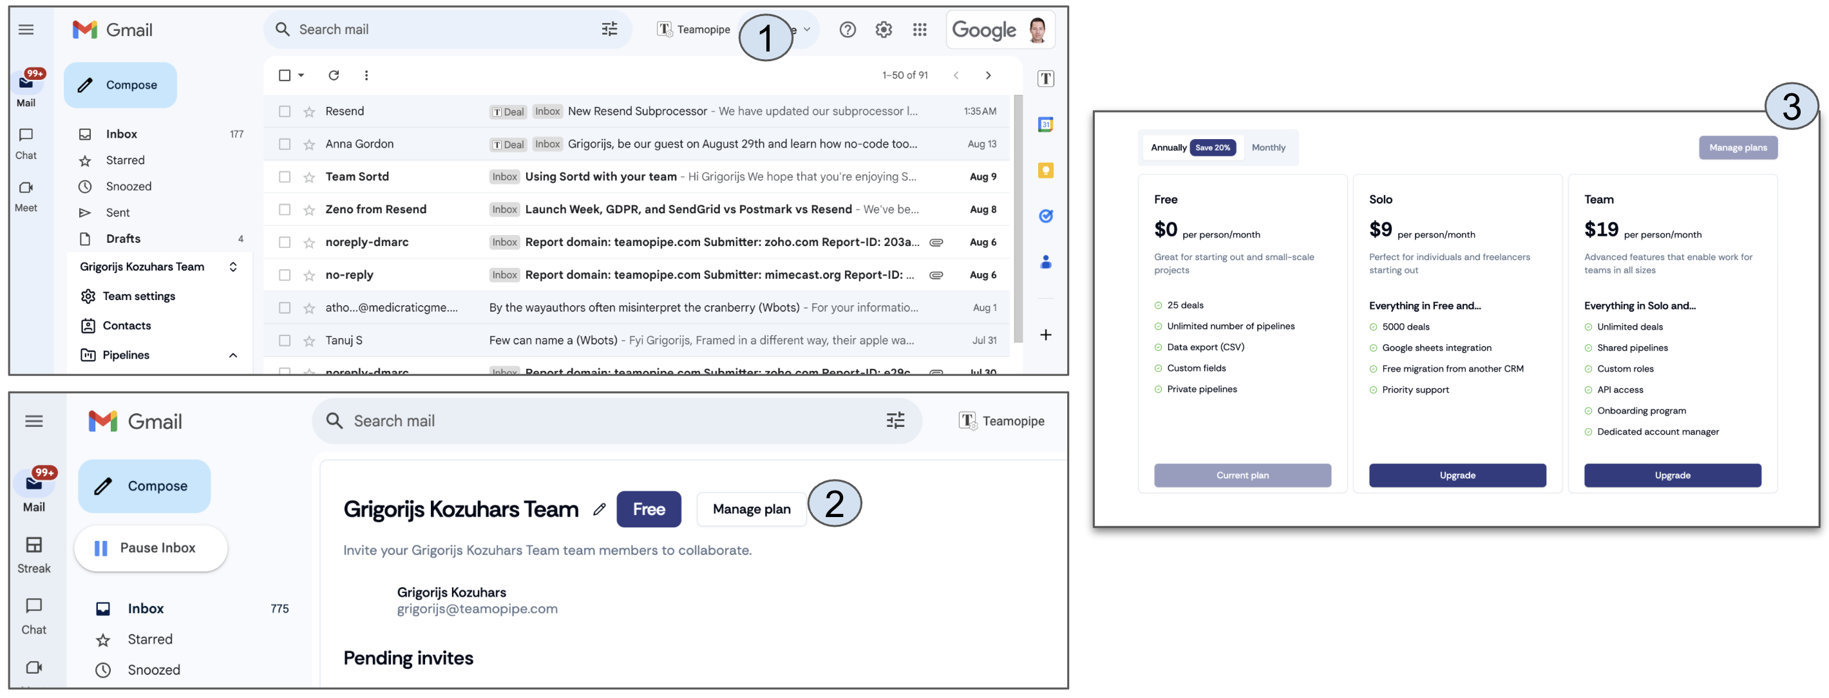Open Google apps grid icon
Viewport: 1829px width, 698px height.
coord(920,29)
